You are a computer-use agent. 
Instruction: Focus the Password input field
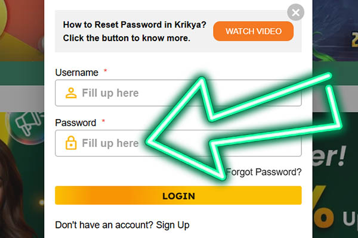coord(107,143)
